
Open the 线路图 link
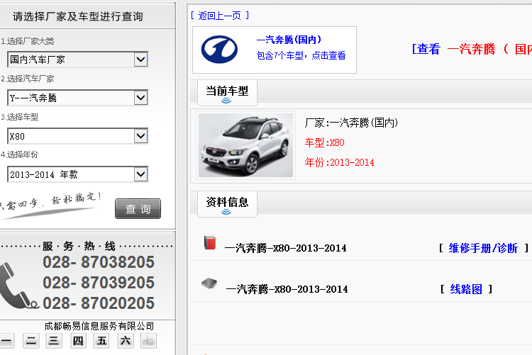coord(466,289)
